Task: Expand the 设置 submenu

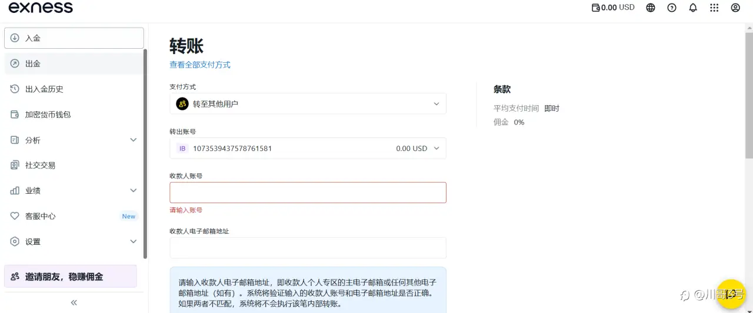Action: (133, 241)
